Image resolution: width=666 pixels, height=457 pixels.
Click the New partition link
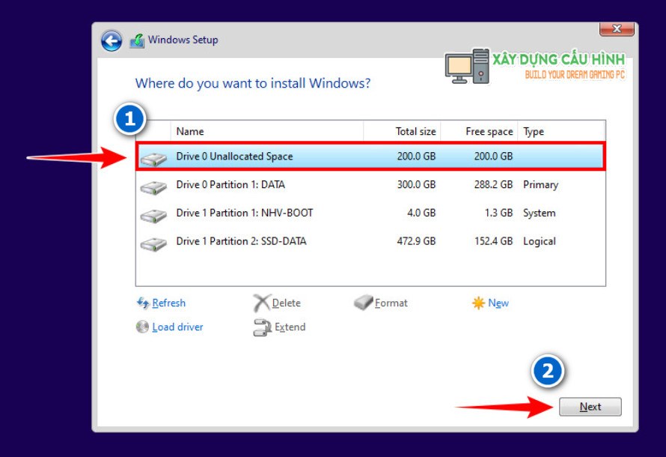(x=498, y=303)
